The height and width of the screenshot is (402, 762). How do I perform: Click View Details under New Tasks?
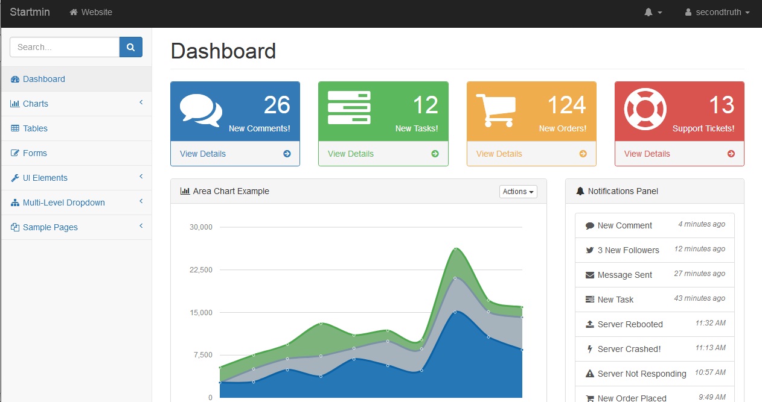[x=351, y=154]
